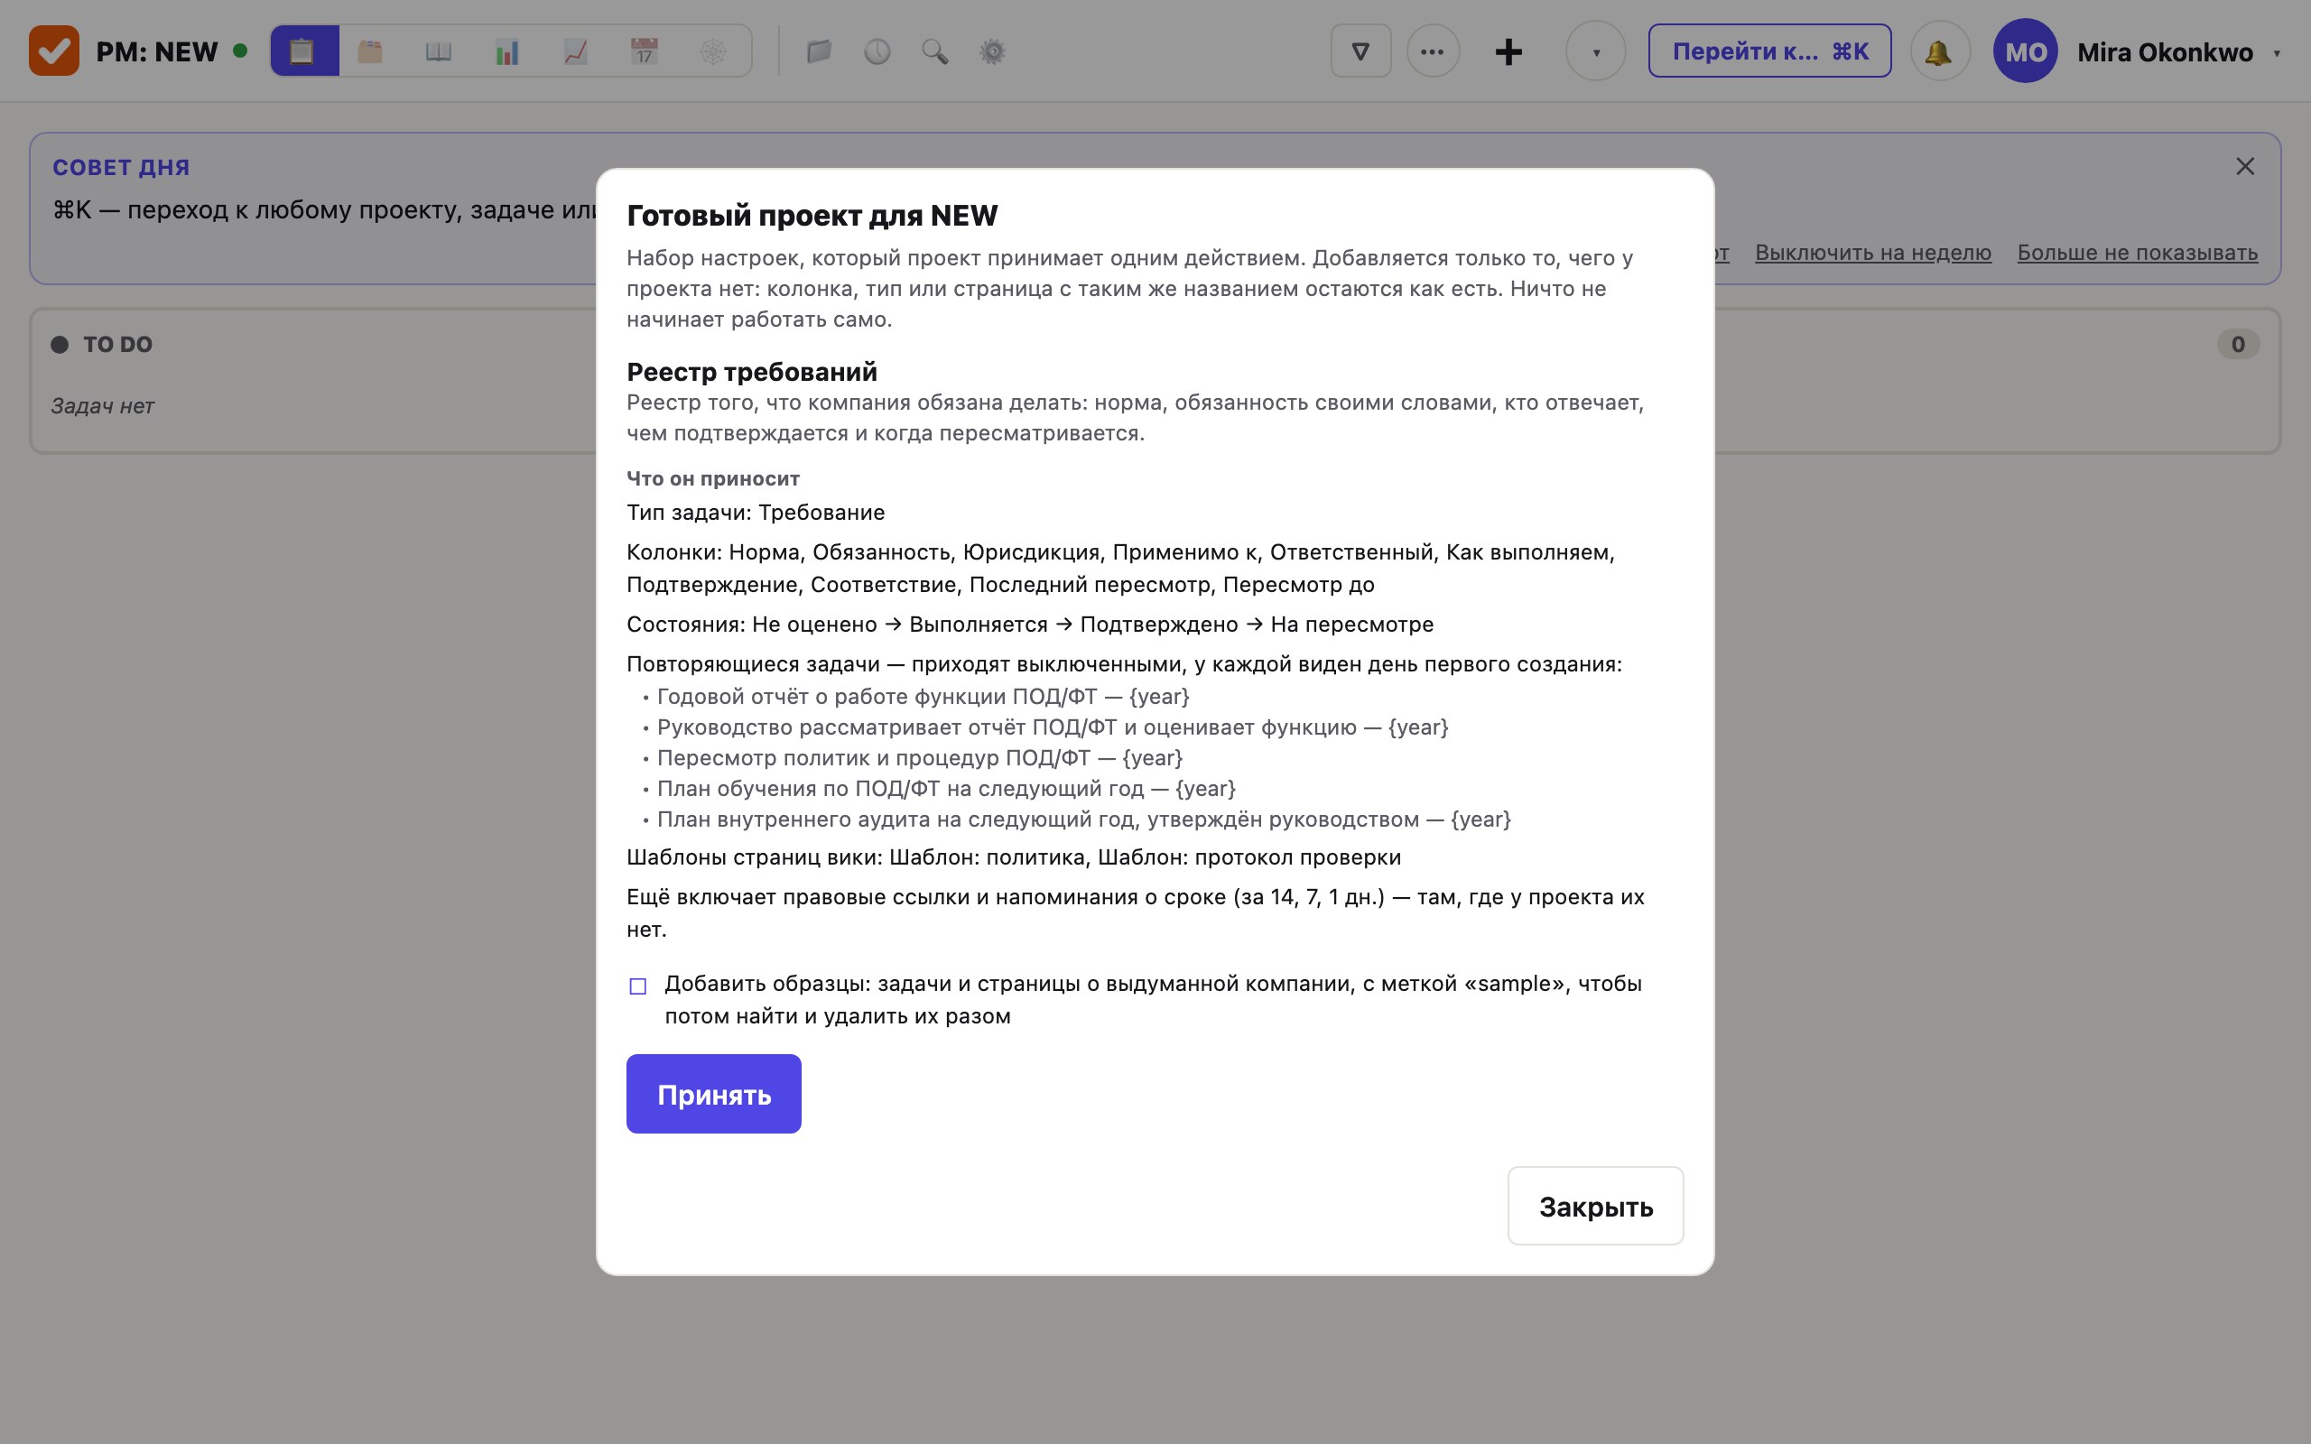Click the Закрыть button

1595,1205
